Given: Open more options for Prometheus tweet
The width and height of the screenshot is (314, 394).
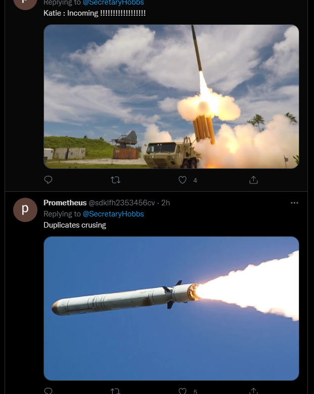Looking at the screenshot, I should click(294, 203).
